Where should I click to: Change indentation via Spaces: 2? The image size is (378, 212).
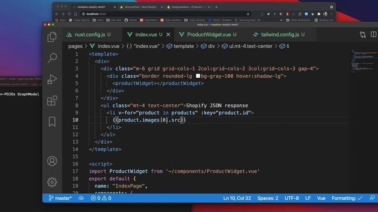(268, 198)
